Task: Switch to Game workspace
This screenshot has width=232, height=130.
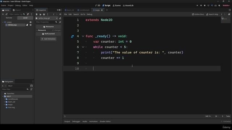Action: tap(117, 5)
